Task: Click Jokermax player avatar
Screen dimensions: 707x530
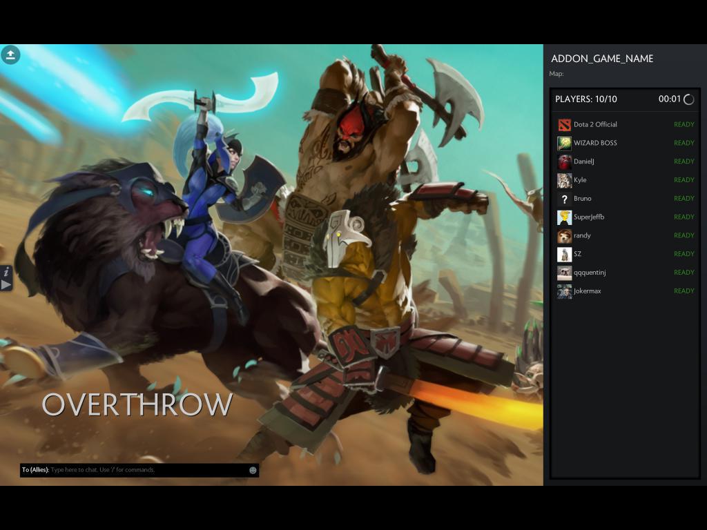Action: (x=564, y=291)
